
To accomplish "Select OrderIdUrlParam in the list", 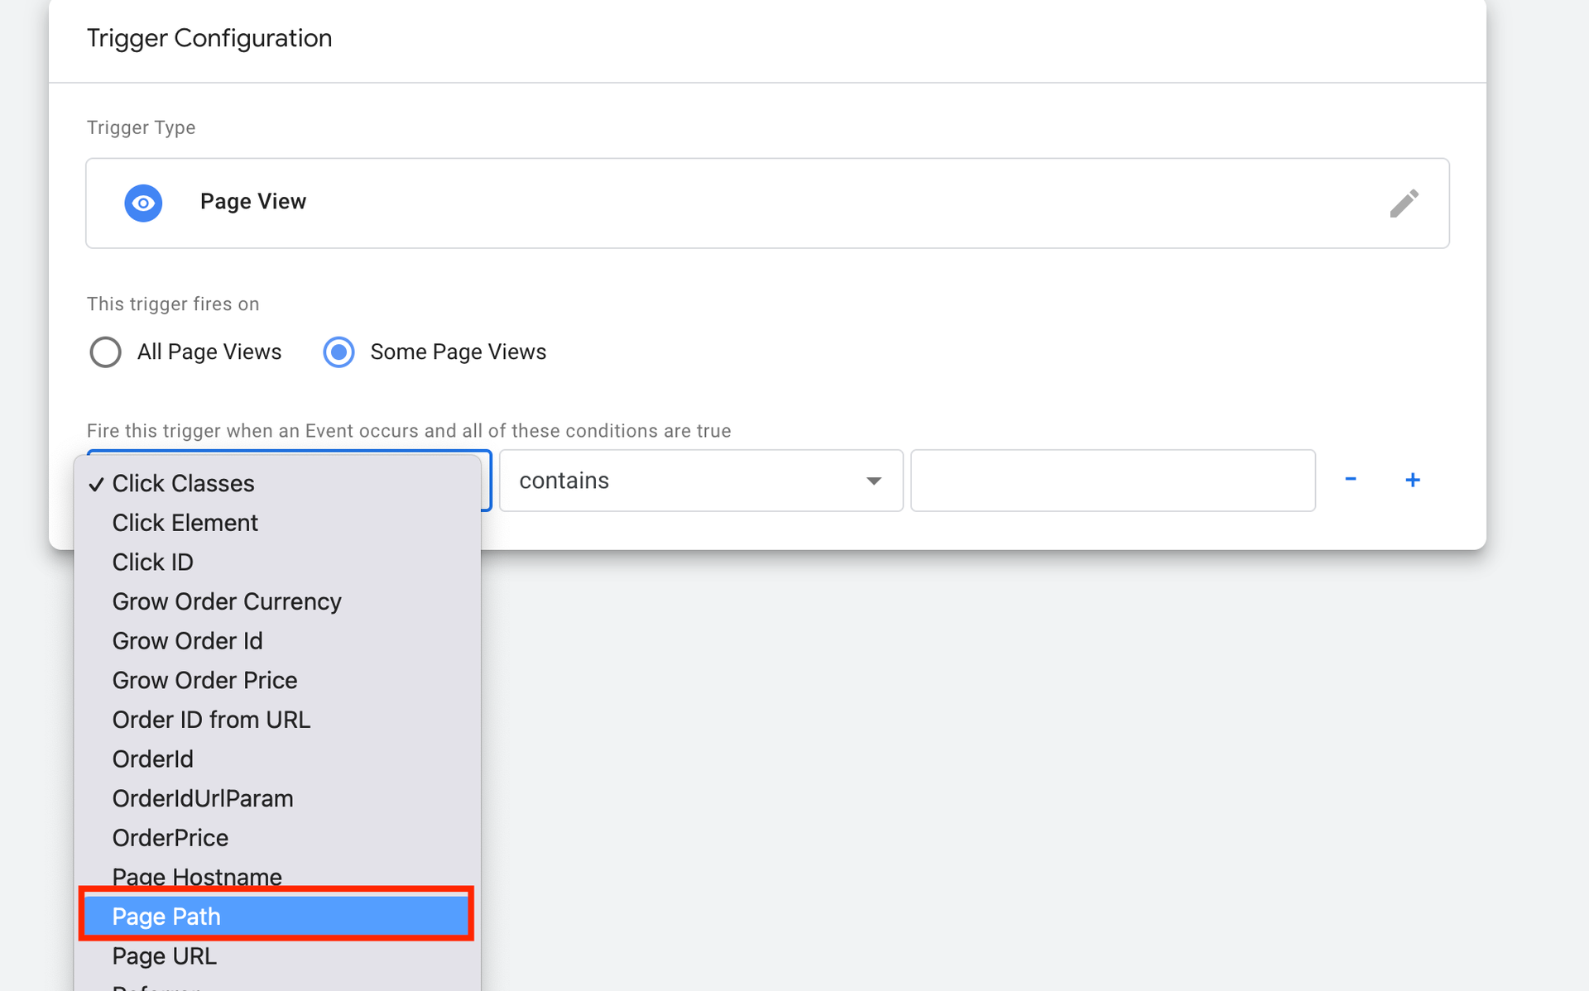I will (203, 798).
